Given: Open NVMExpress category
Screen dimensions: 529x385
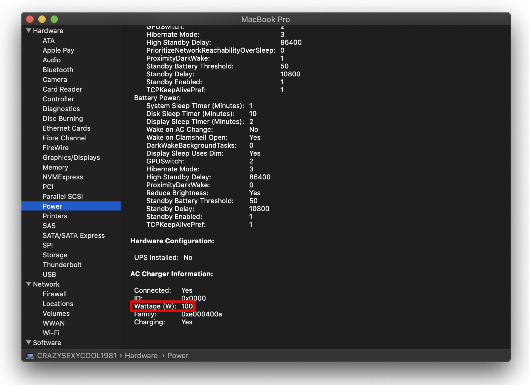Looking at the screenshot, I should point(63,177).
